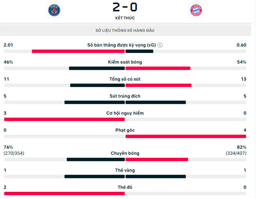Click the Tổng số cú sút label
Screen dimensions: 256x199
125,79
